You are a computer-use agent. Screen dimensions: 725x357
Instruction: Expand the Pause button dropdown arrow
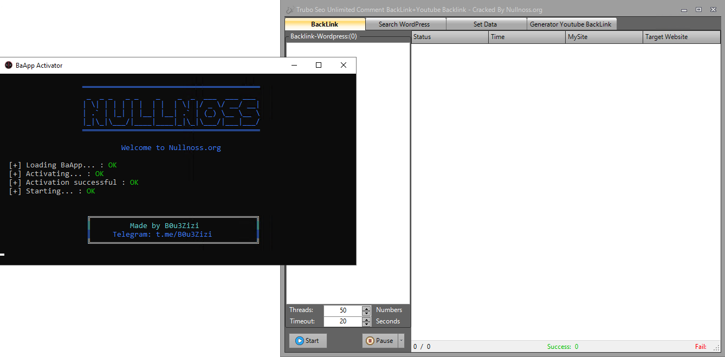coord(402,341)
